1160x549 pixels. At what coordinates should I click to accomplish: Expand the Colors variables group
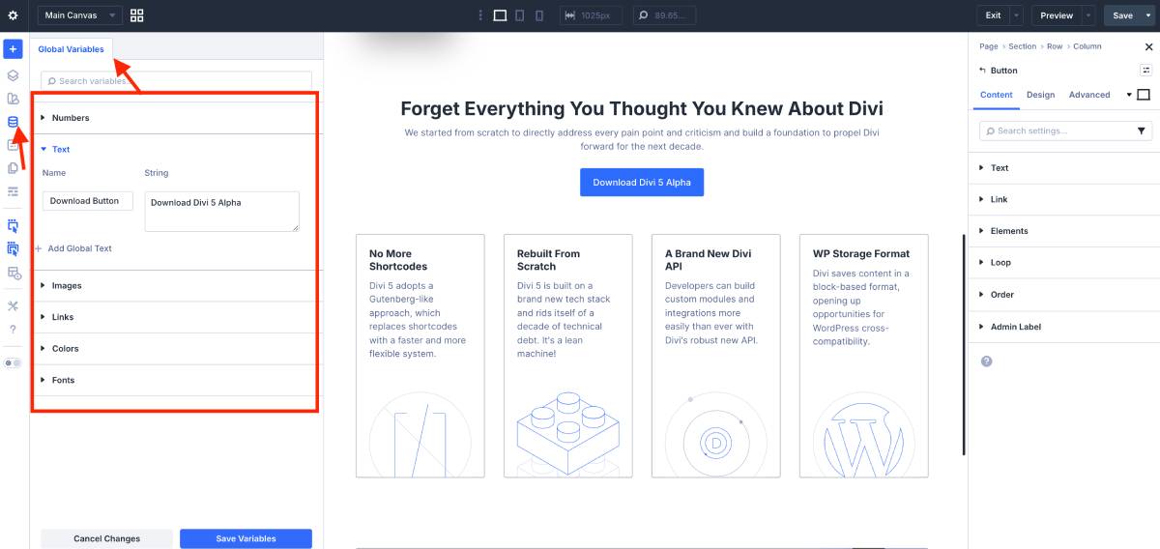[x=174, y=348]
